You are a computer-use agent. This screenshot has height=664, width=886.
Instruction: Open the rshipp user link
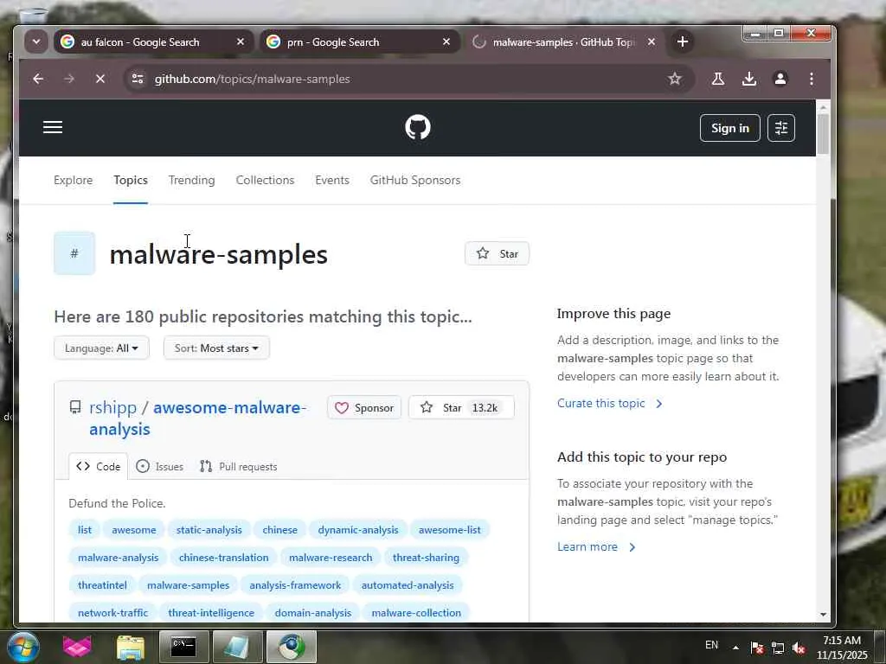coord(113,407)
